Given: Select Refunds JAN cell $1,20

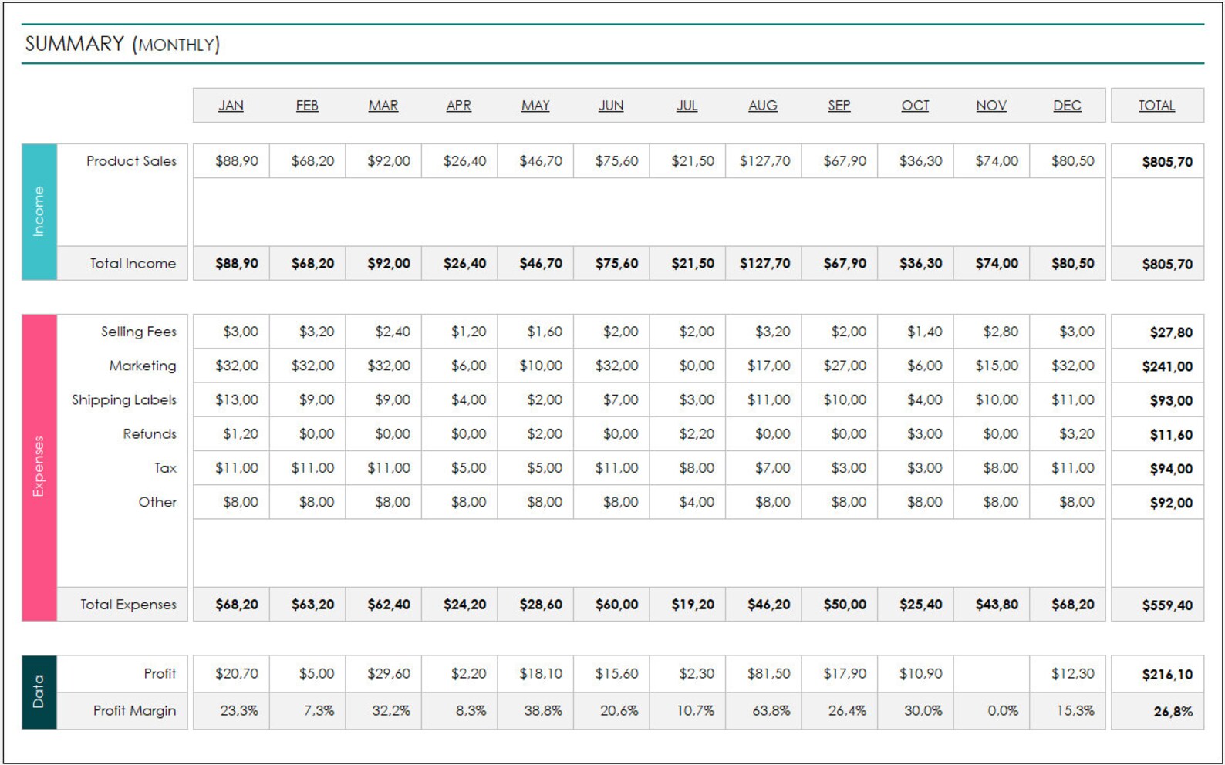Looking at the screenshot, I should coord(231,434).
